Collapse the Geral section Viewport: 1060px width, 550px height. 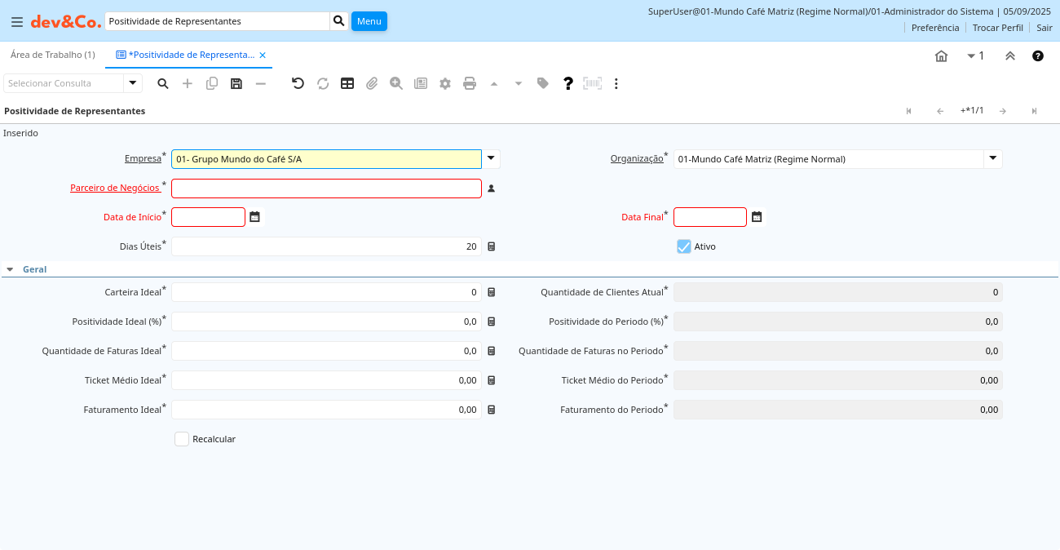pyautogui.click(x=10, y=269)
